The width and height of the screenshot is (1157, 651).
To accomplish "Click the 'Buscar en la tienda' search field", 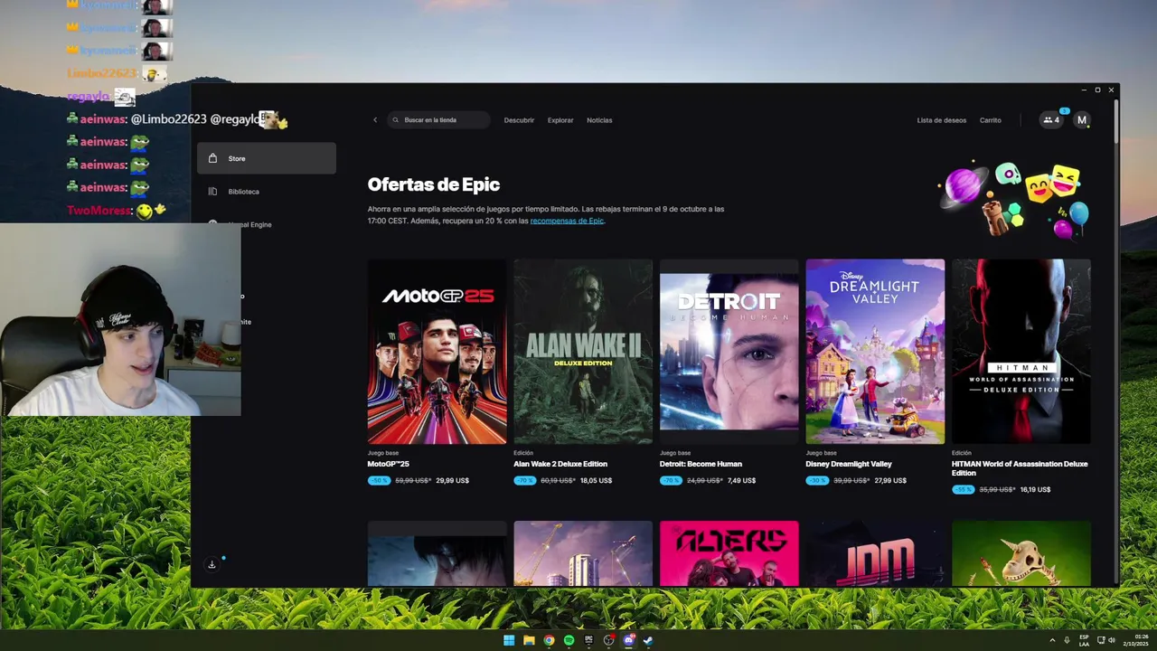I will click(439, 120).
